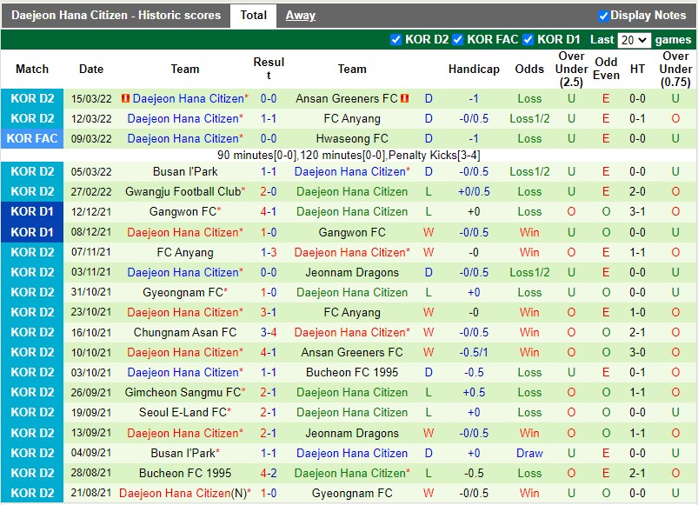Image resolution: width=698 pixels, height=505 pixels.
Task: Click the 4-2 score on 28/08/21
Action: coord(269,473)
